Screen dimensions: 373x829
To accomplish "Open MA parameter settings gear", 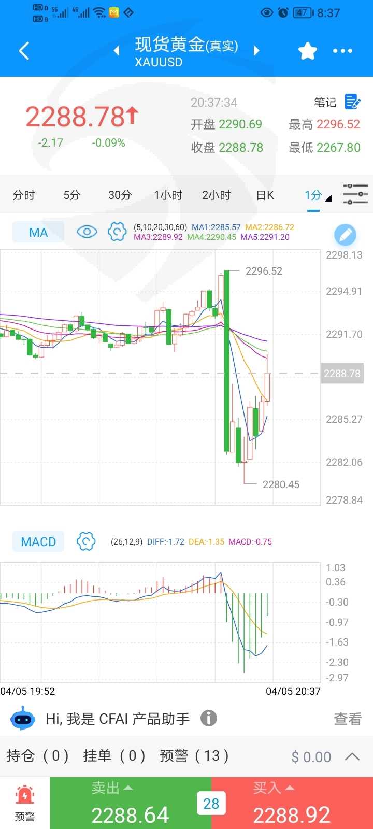I will (x=117, y=232).
